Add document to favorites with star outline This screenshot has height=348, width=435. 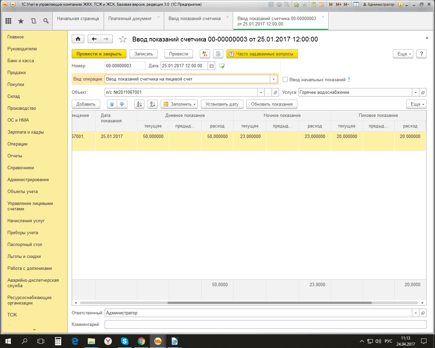coord(123,39)
